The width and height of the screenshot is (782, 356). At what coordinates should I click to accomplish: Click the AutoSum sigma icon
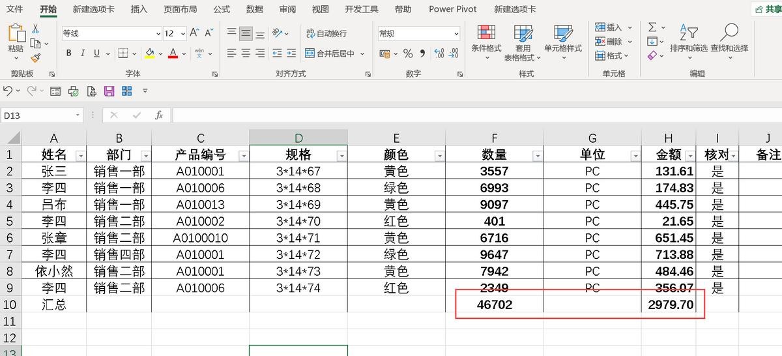[x=652, y=27]
